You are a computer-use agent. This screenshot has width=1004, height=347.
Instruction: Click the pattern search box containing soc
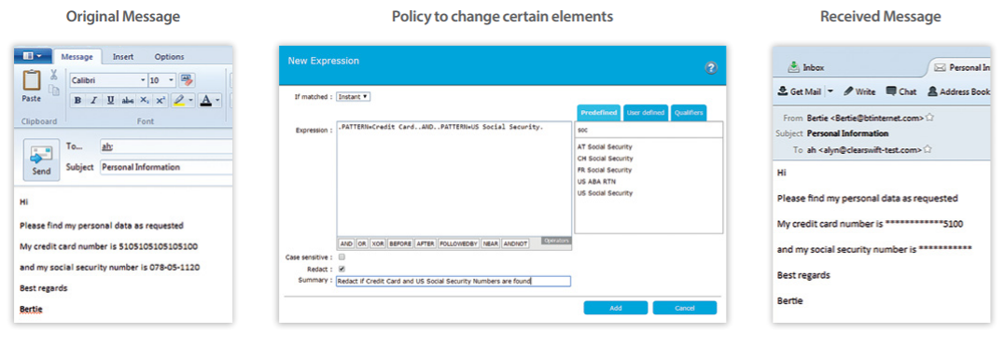[648, 130]
